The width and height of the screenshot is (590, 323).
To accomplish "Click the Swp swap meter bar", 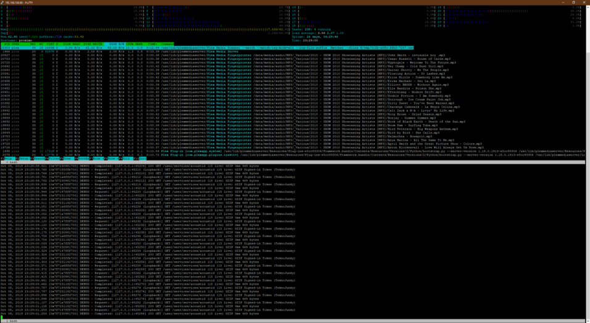I will (x=145, y=33).
